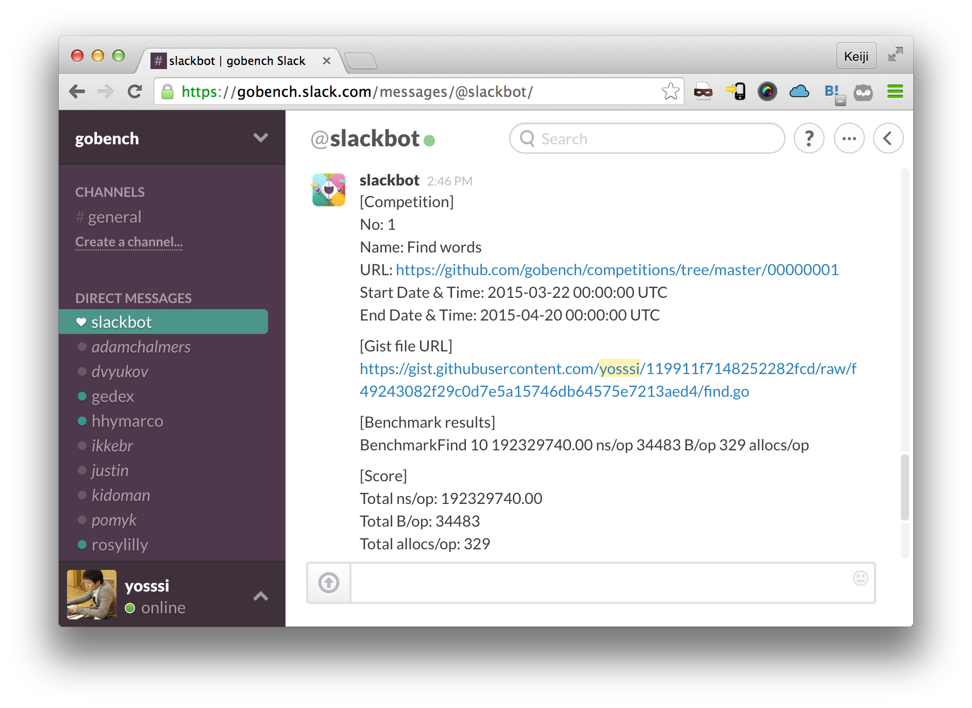
Task: Open direct message with pomyk
Action: [x=114, y=520]
